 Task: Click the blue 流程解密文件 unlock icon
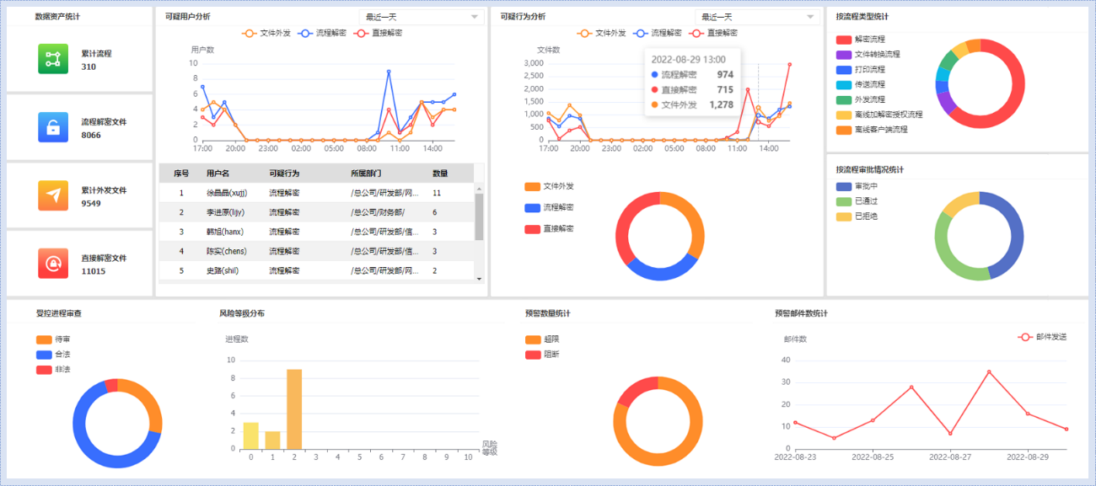[53, 127]
